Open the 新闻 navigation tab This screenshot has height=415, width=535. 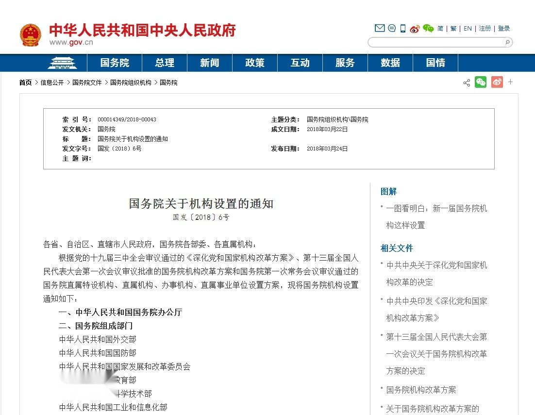(210, 63)
